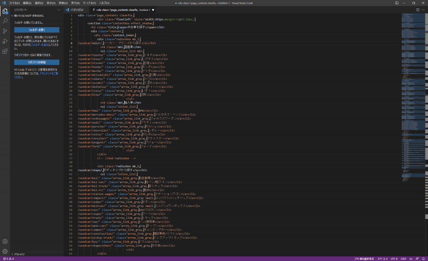Switch to the 作業の開始 tab

(76, 10)
